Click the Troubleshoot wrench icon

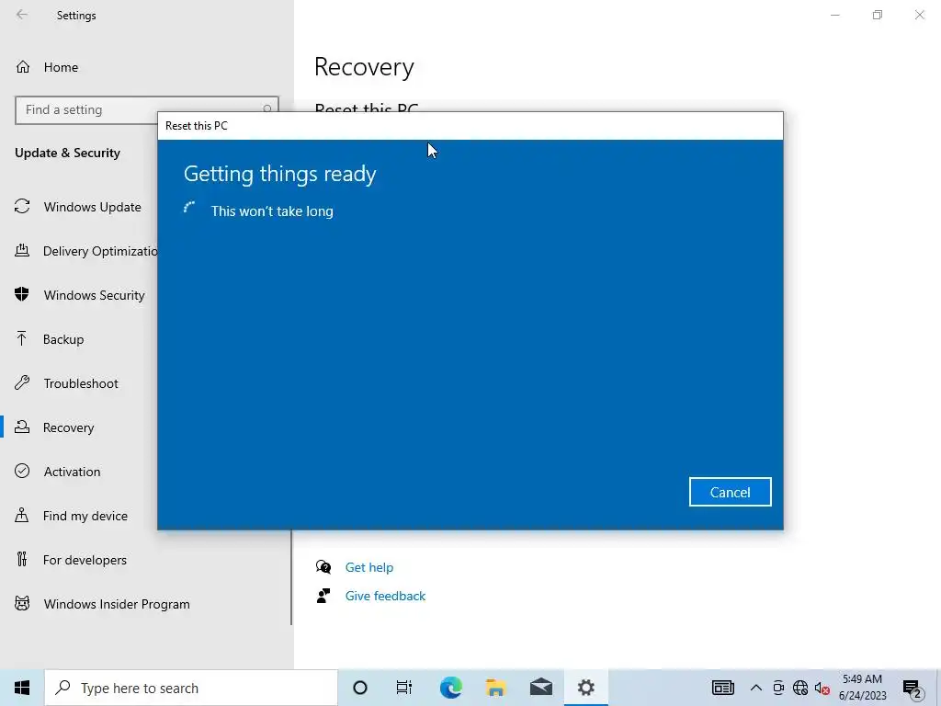tap(22, 382)
